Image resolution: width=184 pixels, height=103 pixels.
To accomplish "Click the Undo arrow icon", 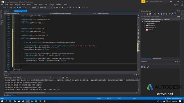I will (24, 7).
